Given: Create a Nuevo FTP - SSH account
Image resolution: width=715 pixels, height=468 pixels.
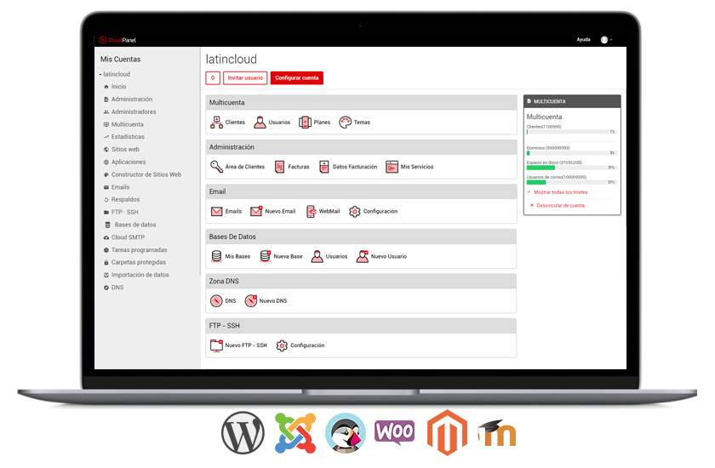Looking at the screenshot, I should click(216, 345).
